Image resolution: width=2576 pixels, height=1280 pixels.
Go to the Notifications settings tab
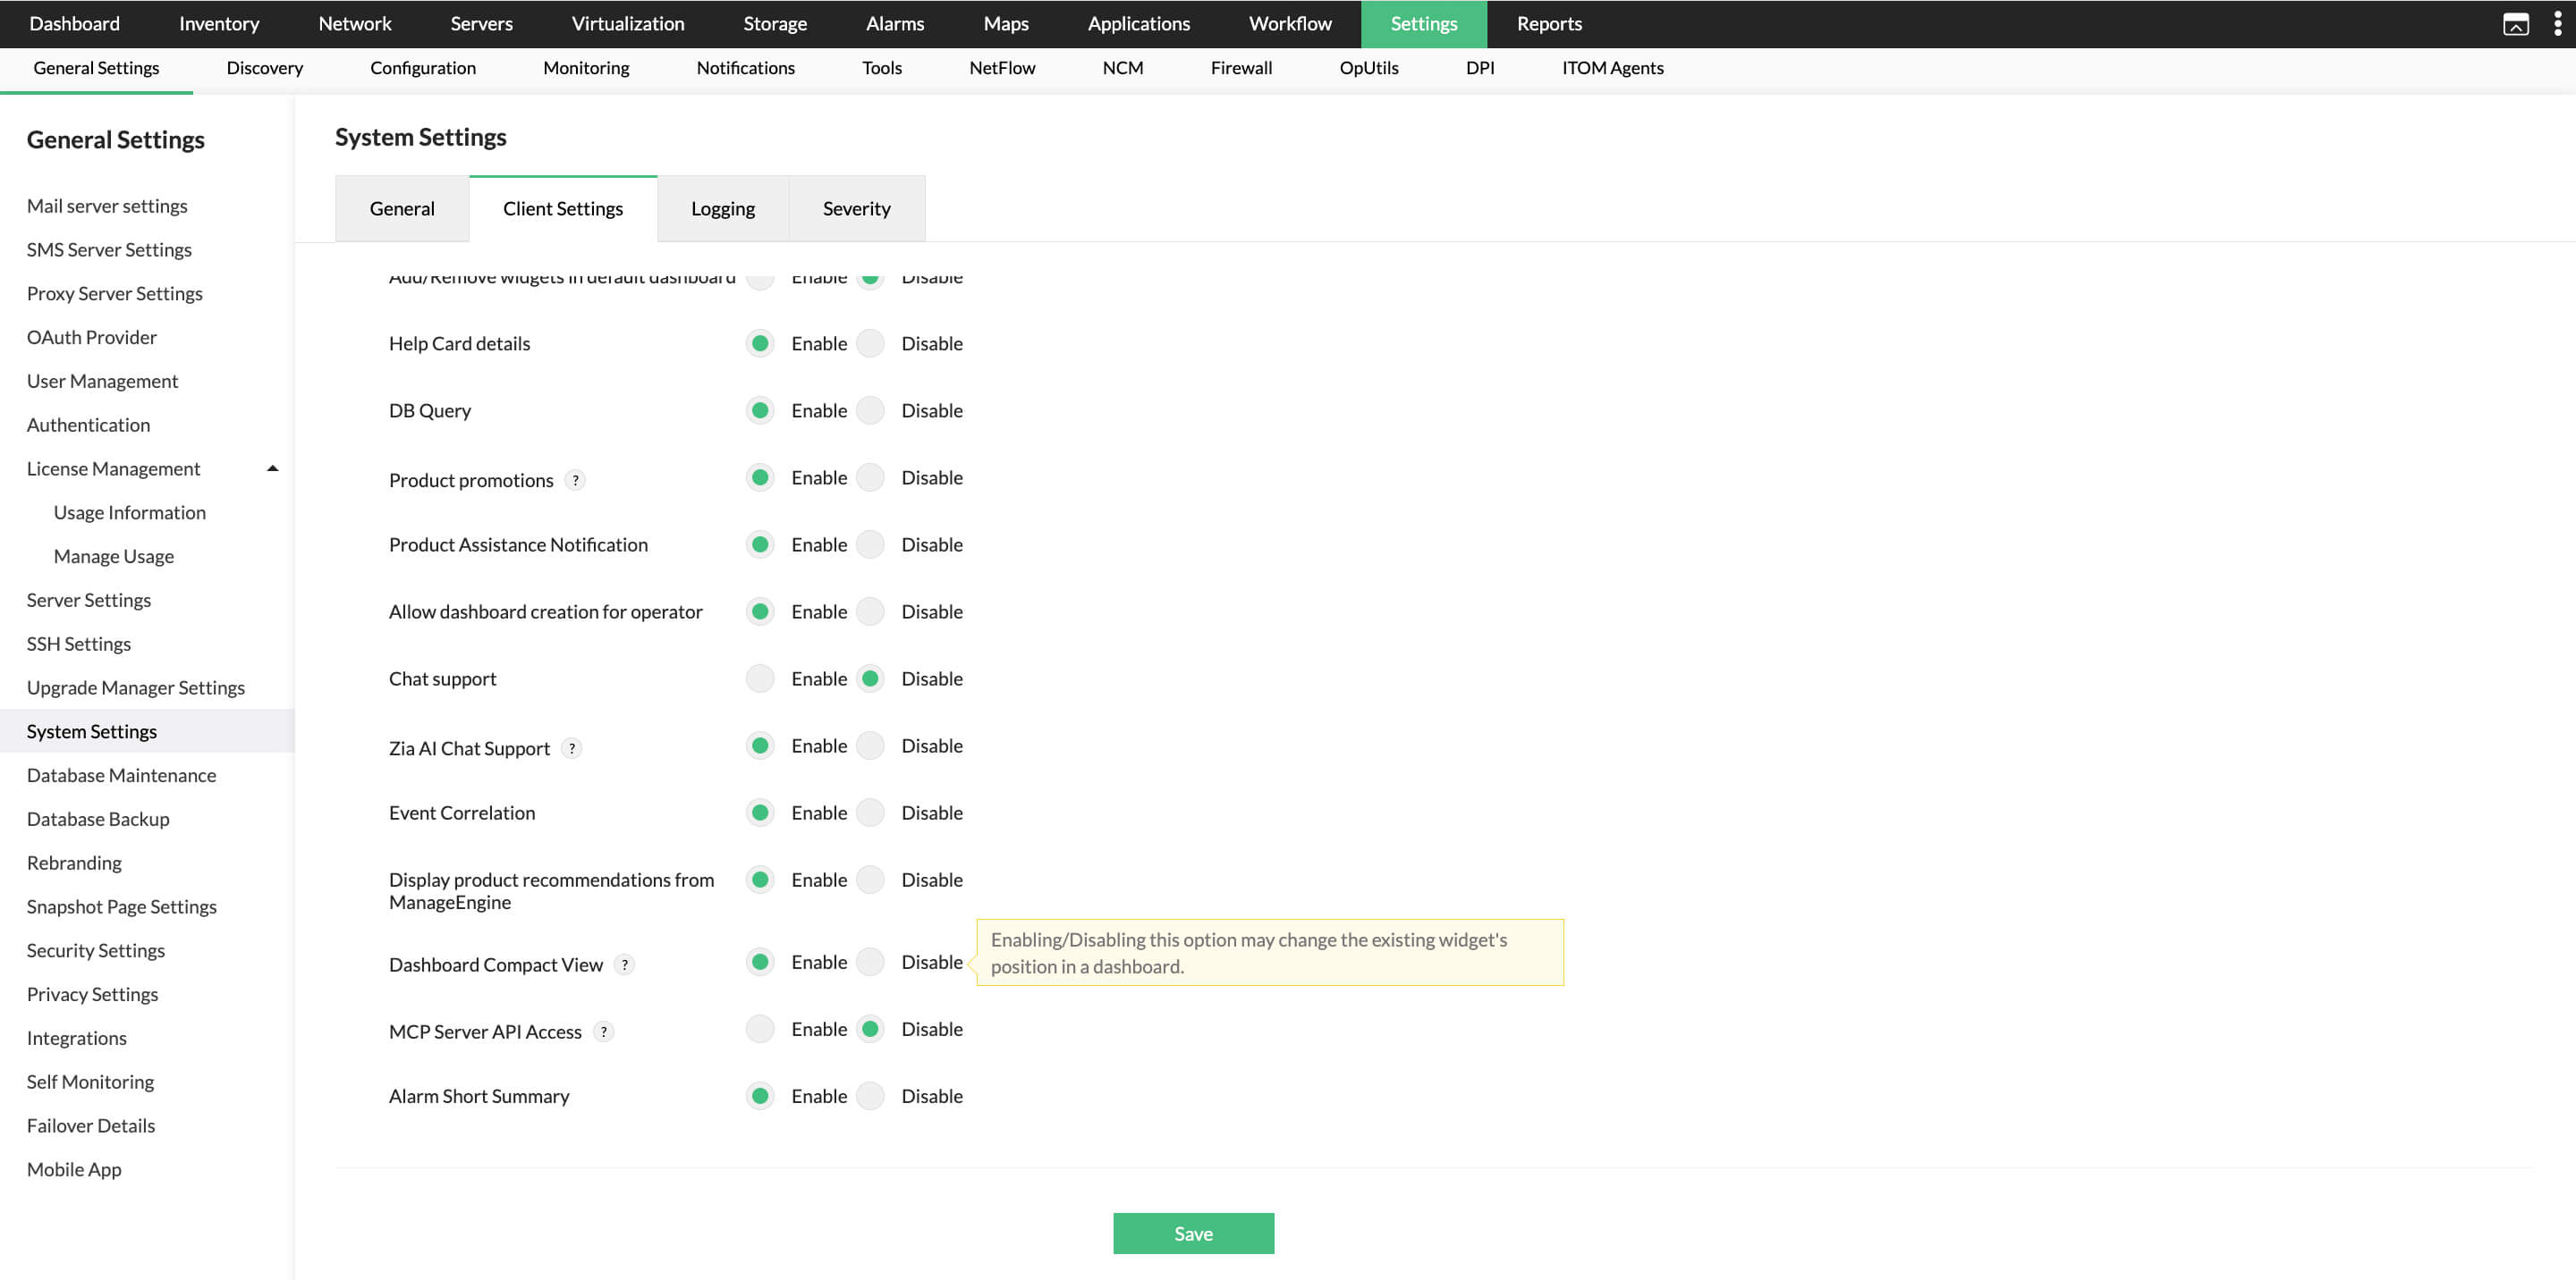pos(746,68)
